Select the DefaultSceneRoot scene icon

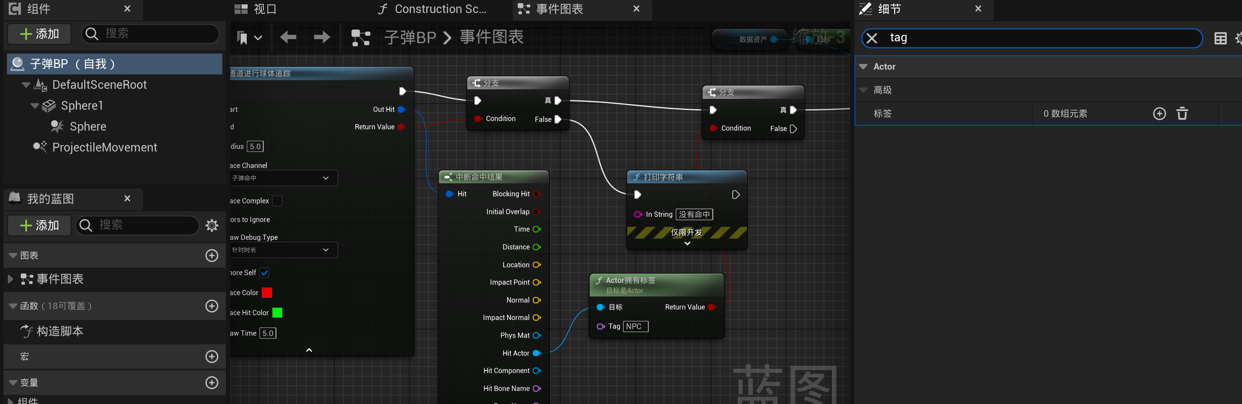click(x=40, y=85)
